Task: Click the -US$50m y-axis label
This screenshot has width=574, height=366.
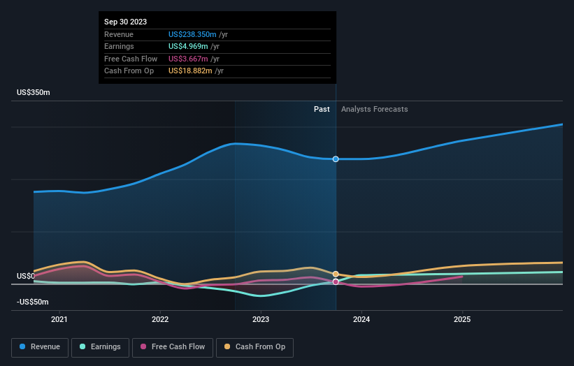Action: [33, 302]
